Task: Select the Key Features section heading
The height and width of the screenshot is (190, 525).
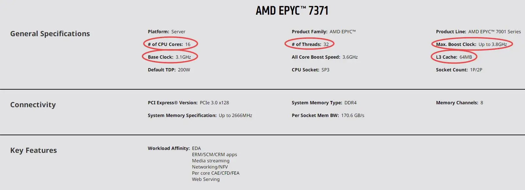Action: pyautogui.click(x=33, y=150)
